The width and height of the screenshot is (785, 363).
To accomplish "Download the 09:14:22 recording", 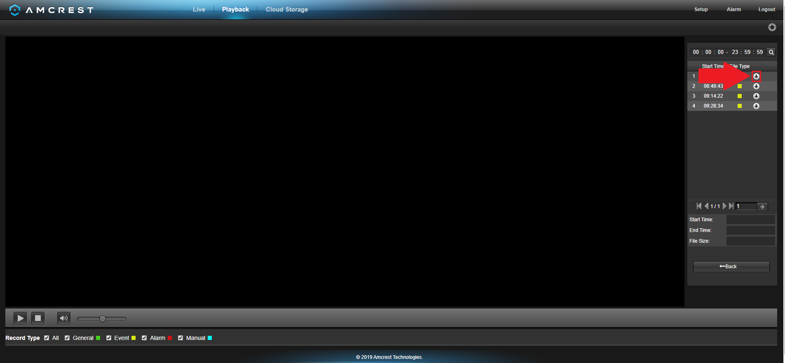I will 756,96.
